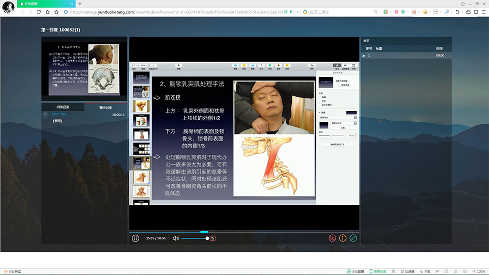
Task: Open the address bar dropdown arrow
Action: (x=298, y=12)
